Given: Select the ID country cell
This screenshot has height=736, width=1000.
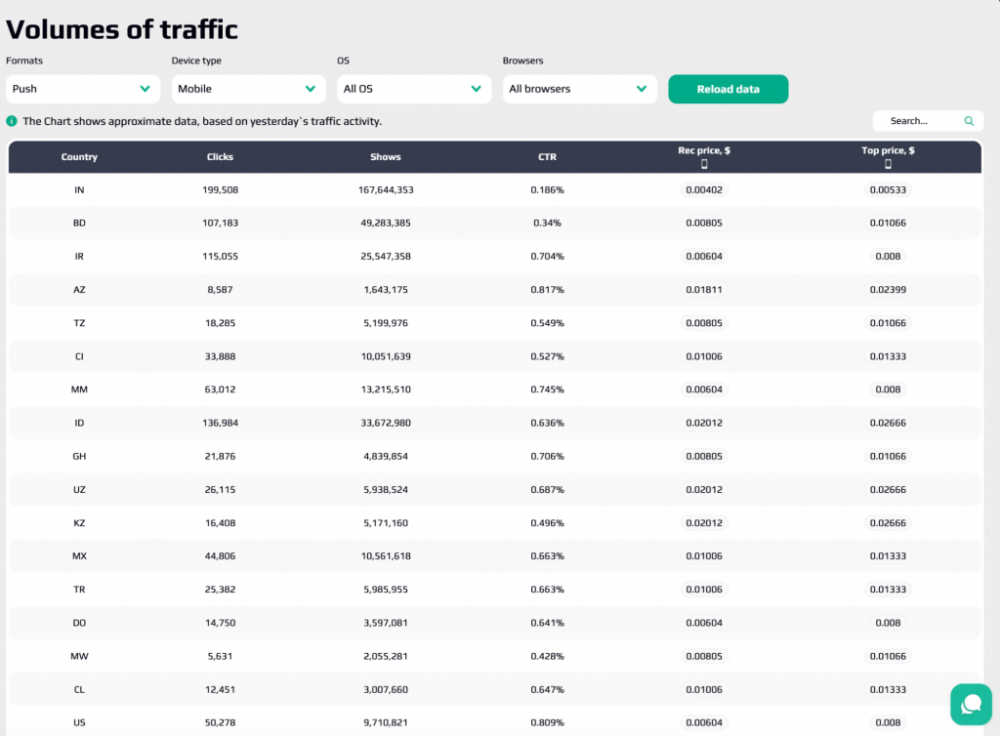Looking at the screenshot, I should 79,423.
